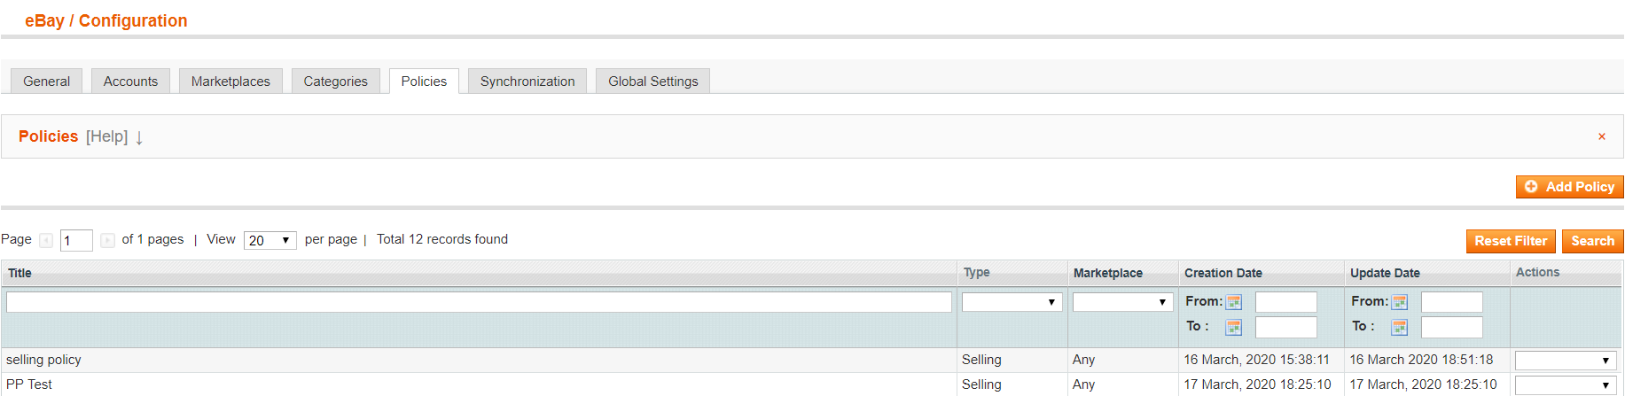
Task: Switch to the Synchronization tab
Action: pyautogui.click(x=527, y=82)
